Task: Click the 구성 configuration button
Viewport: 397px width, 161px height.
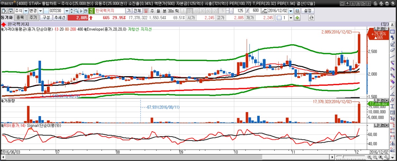Action: coord(46,17)
